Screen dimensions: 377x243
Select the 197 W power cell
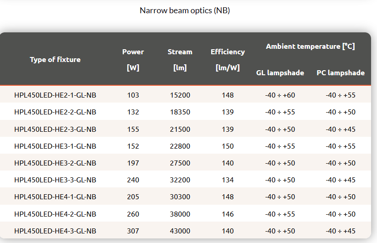point(133,163)
